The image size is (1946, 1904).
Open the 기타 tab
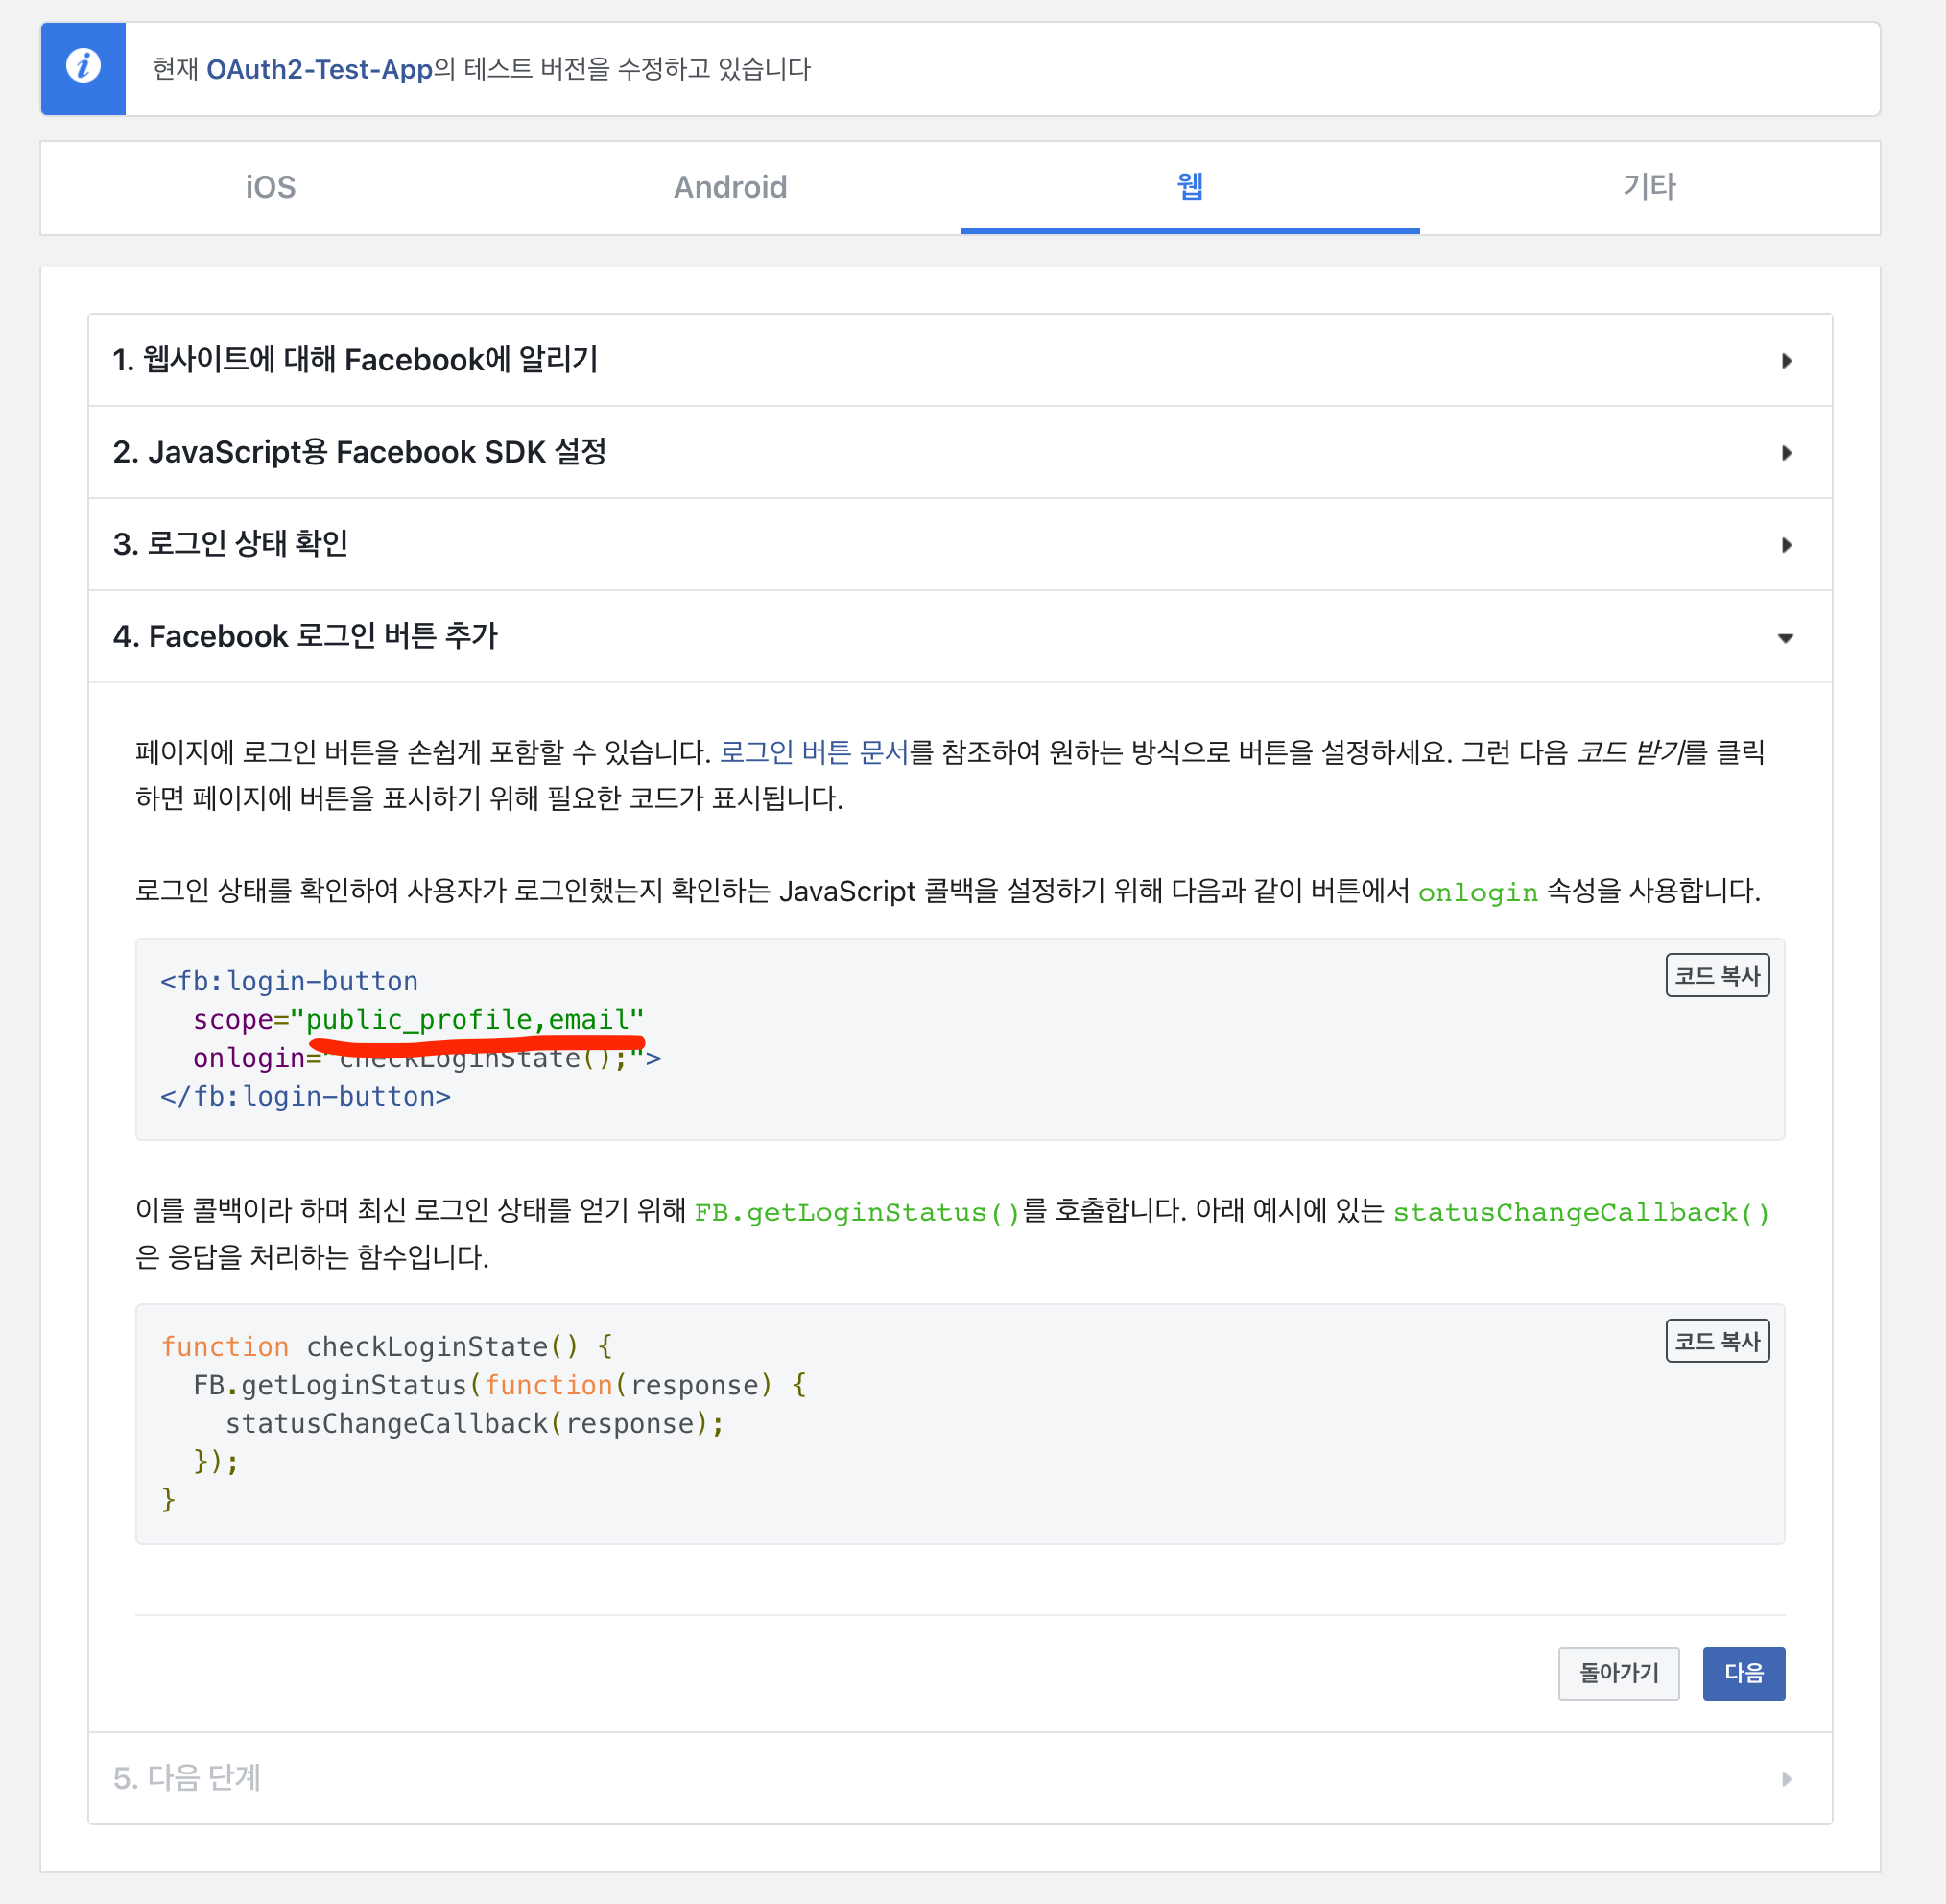[x=1649, y=187]
